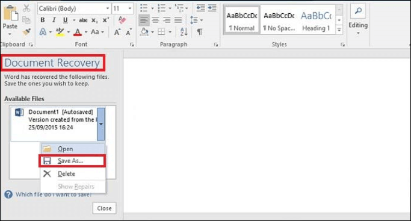411x221 pixels.
Task: Click Decrease Font Size icon
Action: coord(129,32)
